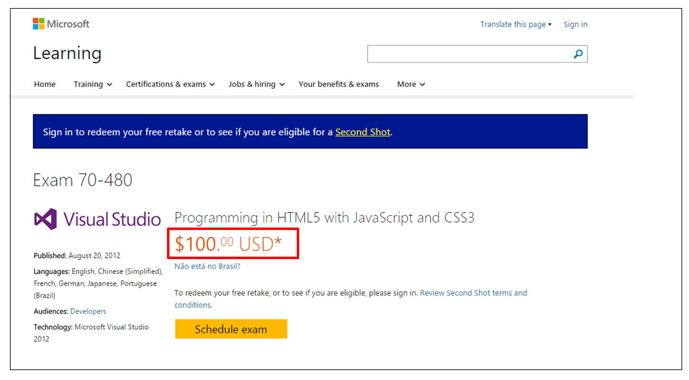Click the Schedule exam button

[231, 329]
